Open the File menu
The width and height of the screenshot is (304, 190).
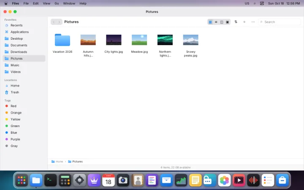[26, 3]
